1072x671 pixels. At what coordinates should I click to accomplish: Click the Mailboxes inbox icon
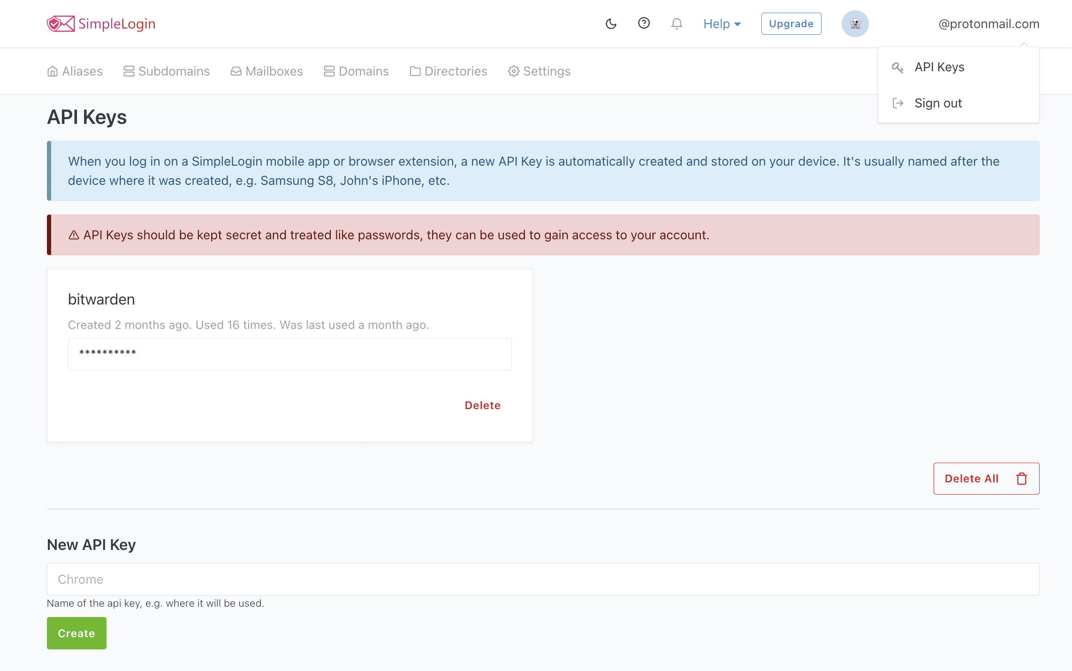click(236, 70)
